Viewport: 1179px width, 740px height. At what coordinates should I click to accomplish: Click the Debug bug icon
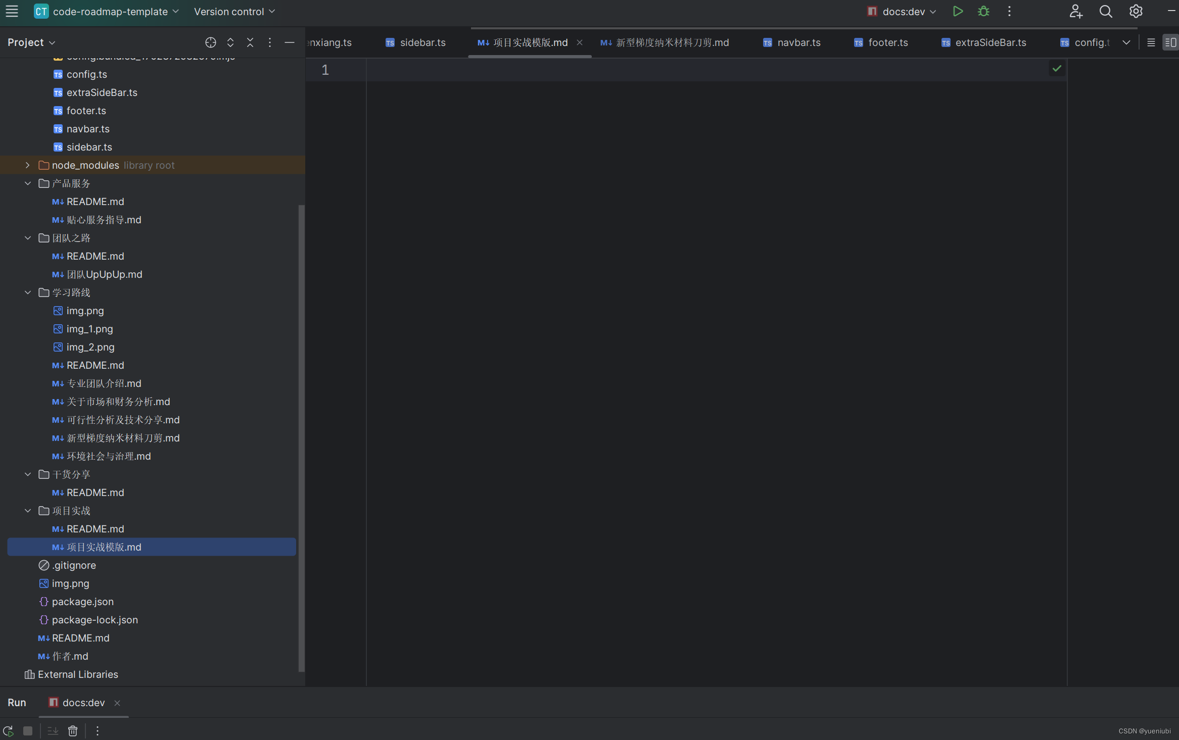coord(983,11)
